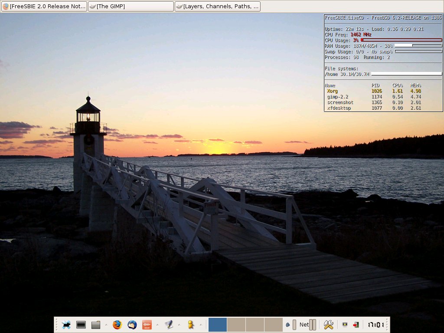The height and width of the screenshot is (333, 444).
Task: Open the Xfce mouse menu icon
Action: click(66, 324)
